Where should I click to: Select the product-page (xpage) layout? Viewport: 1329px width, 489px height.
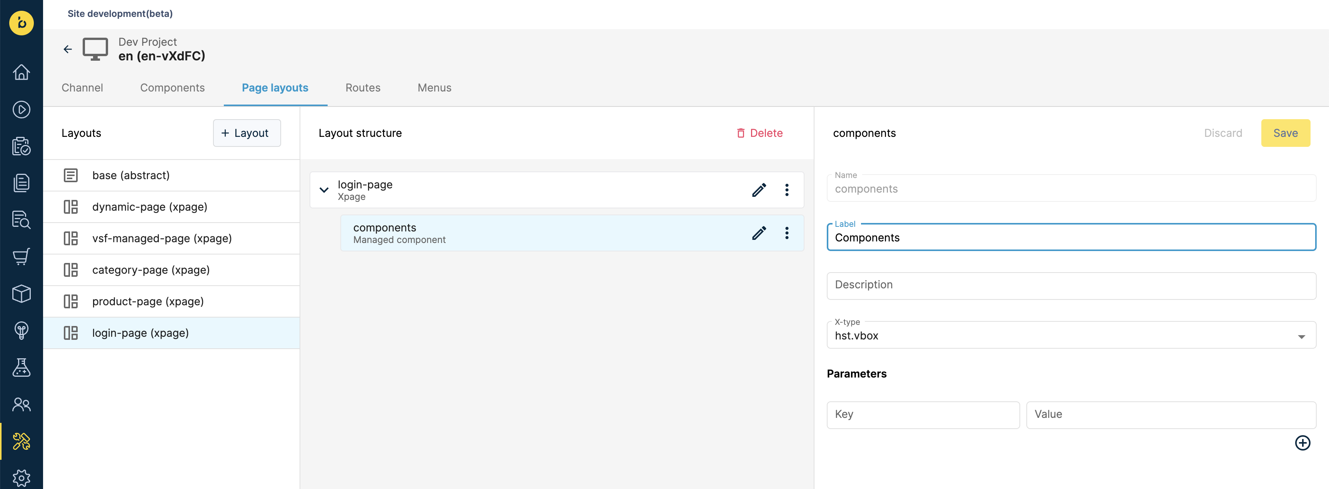point(171,301)
